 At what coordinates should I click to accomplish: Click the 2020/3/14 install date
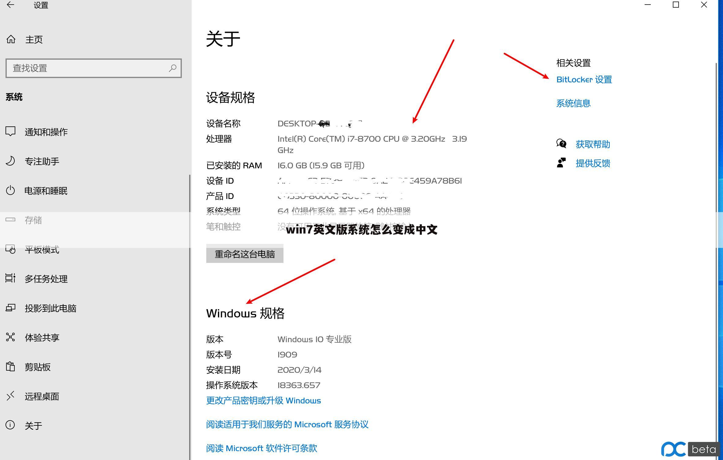pyautogui.click(x=299, y=370)
